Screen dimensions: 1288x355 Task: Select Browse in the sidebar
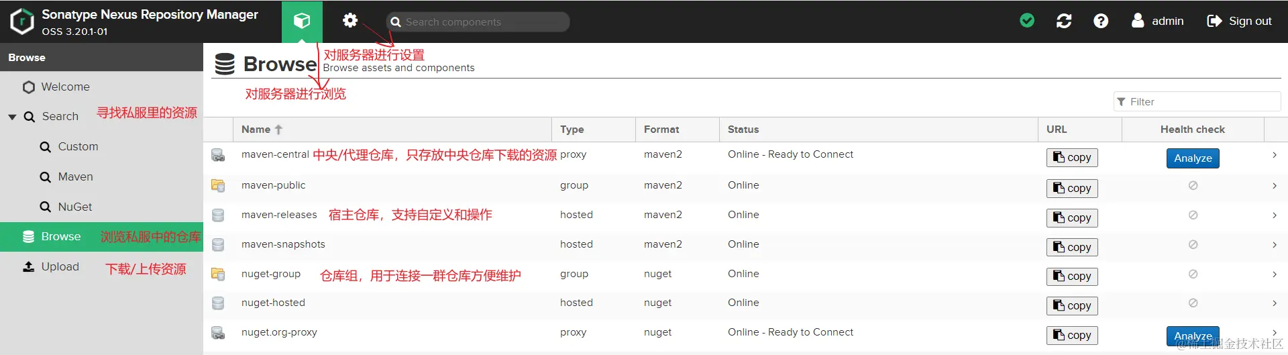pos(101,237)
